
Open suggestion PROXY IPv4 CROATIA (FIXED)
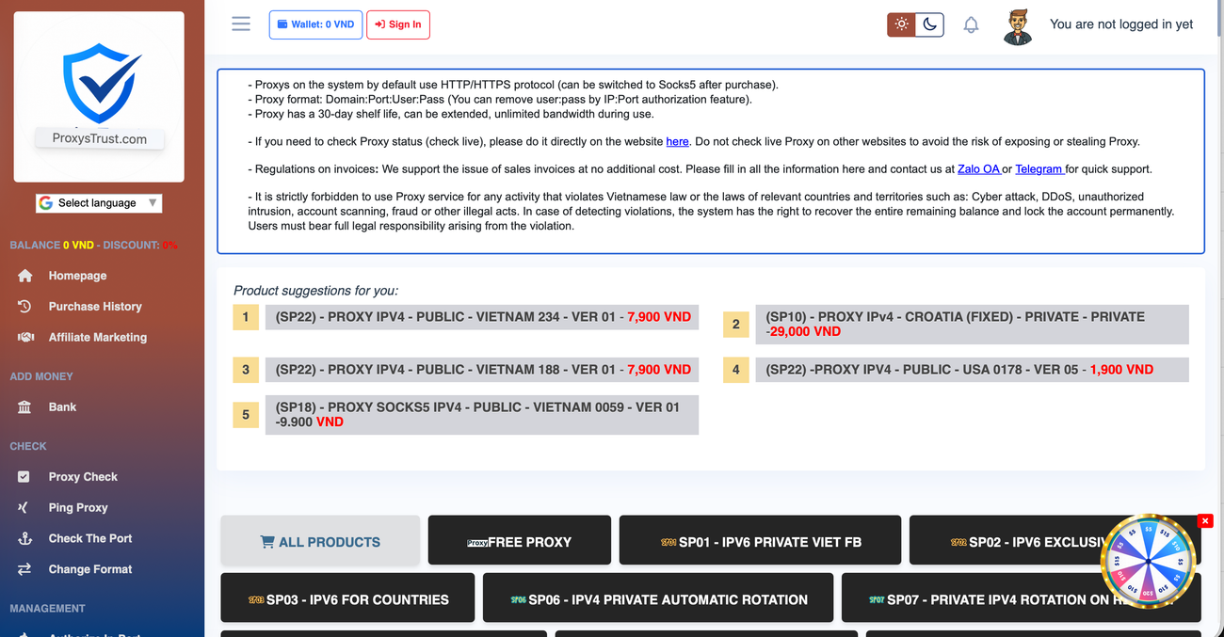point(972,325)
